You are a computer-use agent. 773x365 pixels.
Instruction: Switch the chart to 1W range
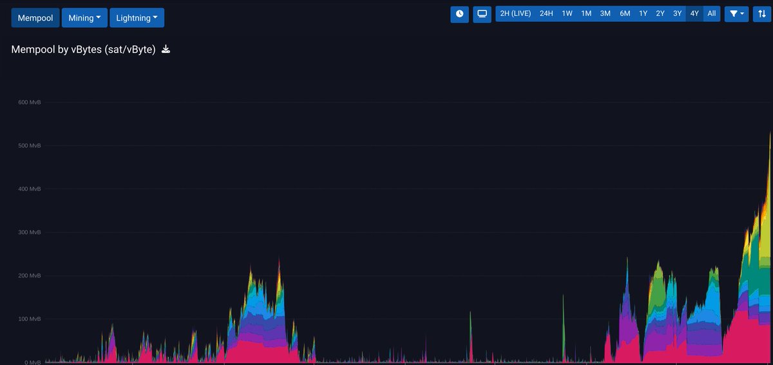(567, 14)
